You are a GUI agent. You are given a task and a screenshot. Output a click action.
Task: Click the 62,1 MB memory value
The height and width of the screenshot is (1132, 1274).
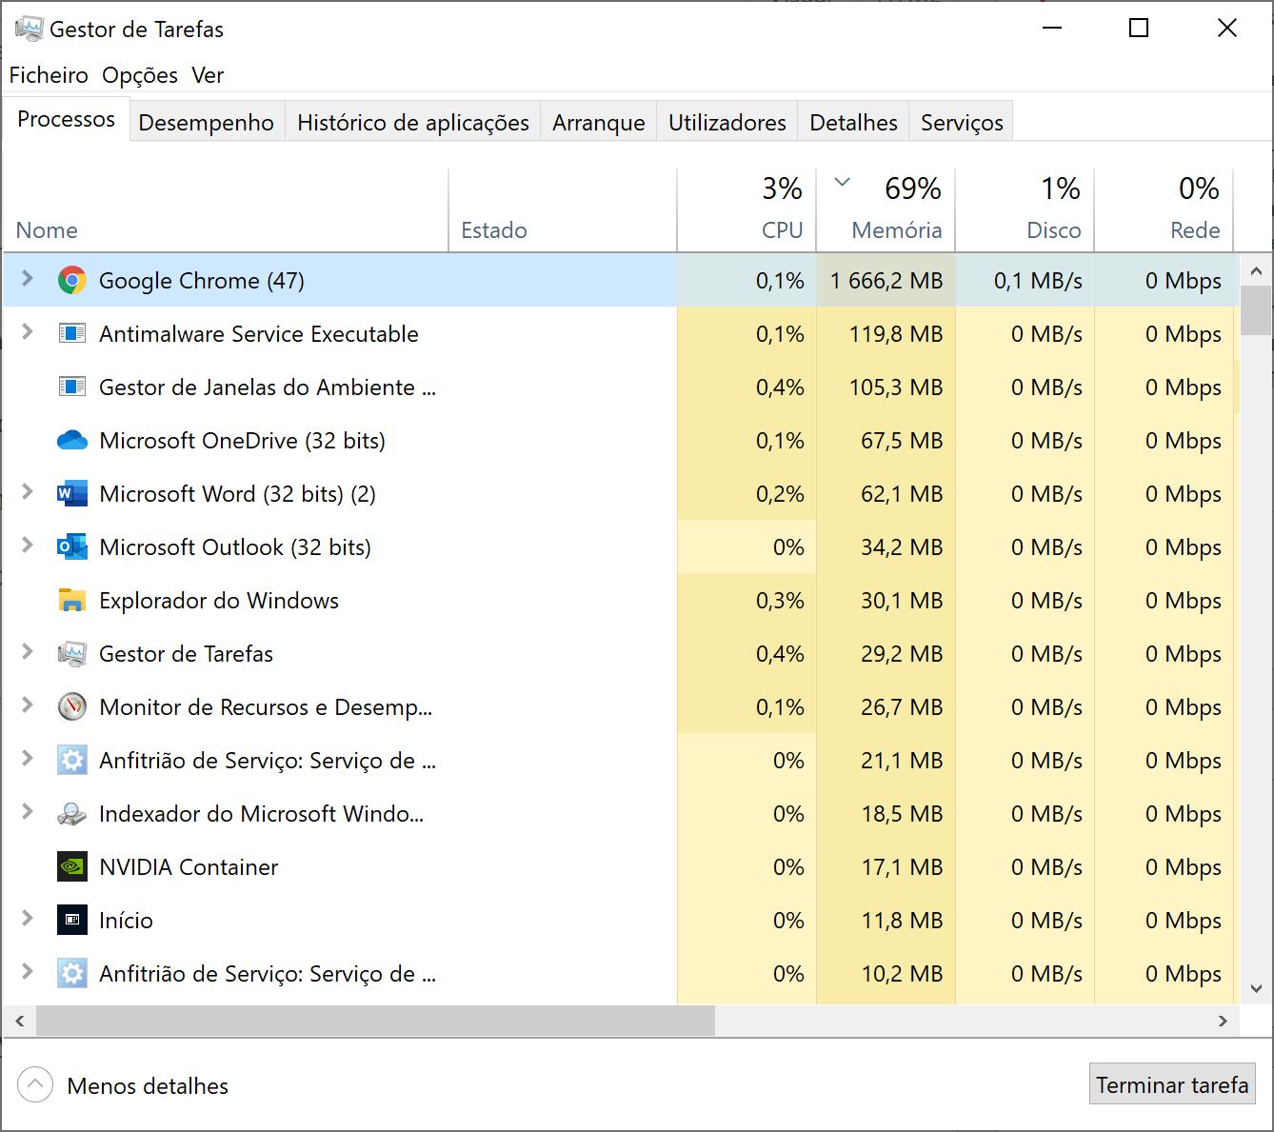point(902,494)
